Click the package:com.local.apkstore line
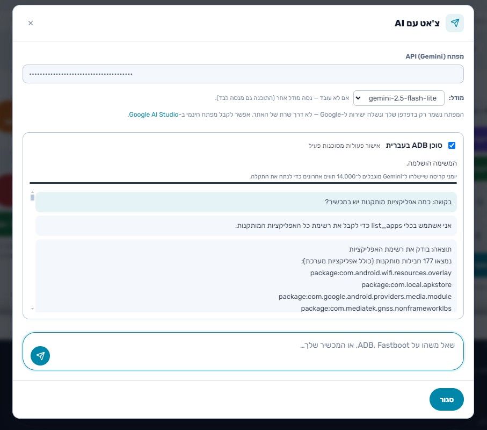Image resolution: width=487 pixels, height=430 pixels. 406,285
